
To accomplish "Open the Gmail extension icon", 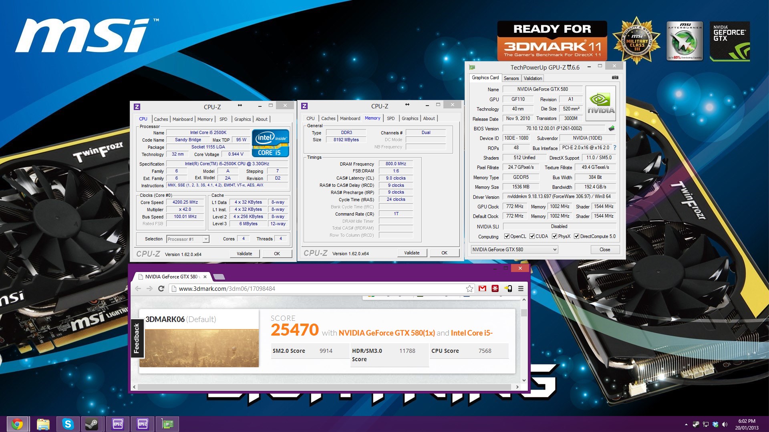I will click(x=482, y=288).
